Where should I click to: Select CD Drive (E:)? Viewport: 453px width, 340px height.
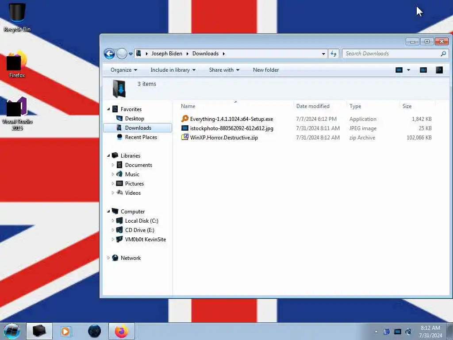click(139, 230)
